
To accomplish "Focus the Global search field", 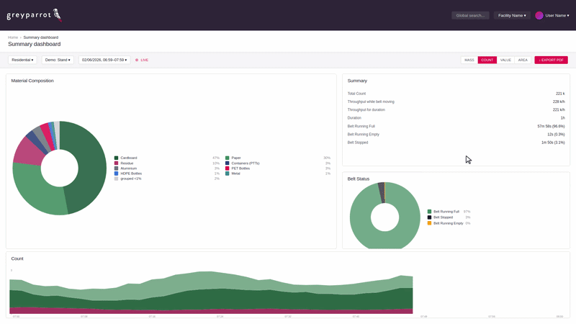I will click(x=470, y=15).
